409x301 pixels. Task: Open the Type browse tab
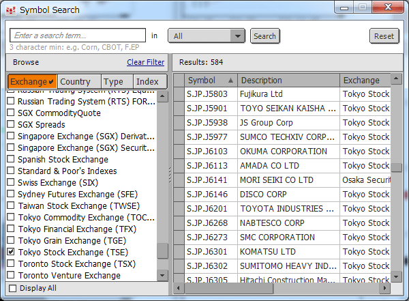click(117, 81)
